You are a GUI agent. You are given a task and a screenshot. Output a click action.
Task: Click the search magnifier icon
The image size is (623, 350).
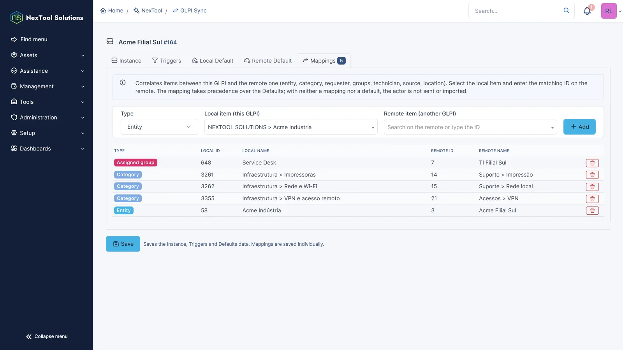(x=567, y=10)
